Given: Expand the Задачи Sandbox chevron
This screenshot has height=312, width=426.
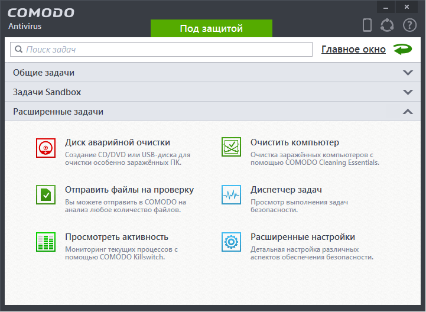Looking at the screenshot, I should [x=408, y=92].
